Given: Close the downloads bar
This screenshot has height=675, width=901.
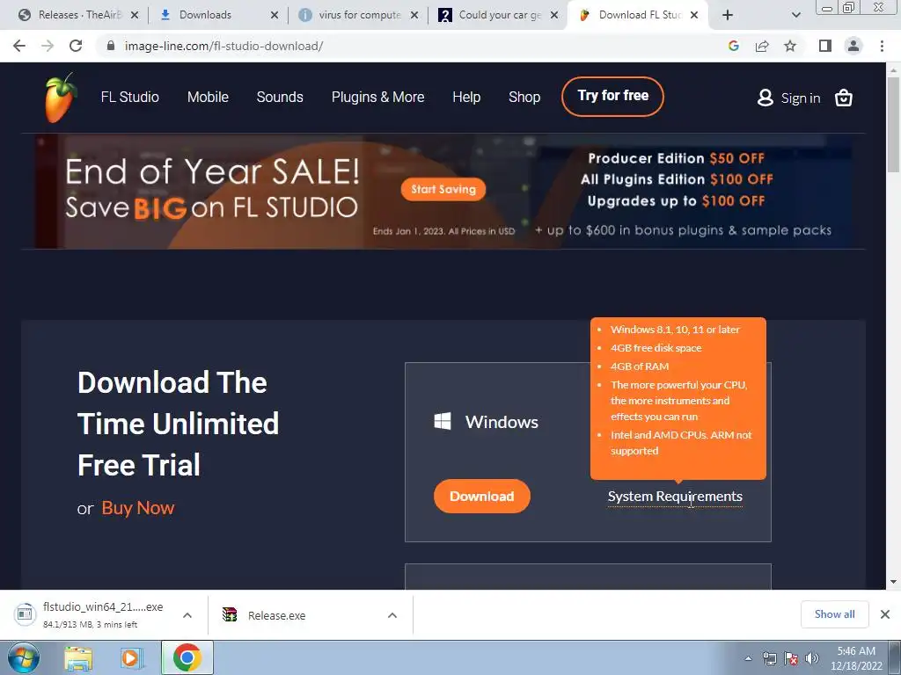Looking at the screenshot, I should point(885,614).
